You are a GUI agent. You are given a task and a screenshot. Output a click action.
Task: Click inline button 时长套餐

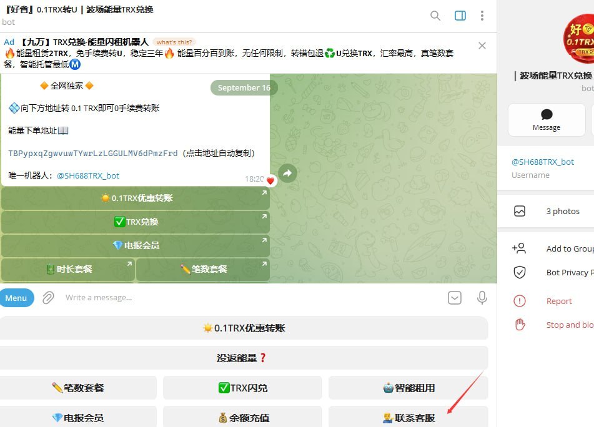pos(68,269)
